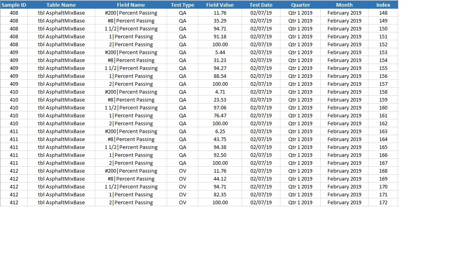Select the #200|Percent Passing cell in row 168
The height and width of the screenshot is (256, 455).
(131, 171)
